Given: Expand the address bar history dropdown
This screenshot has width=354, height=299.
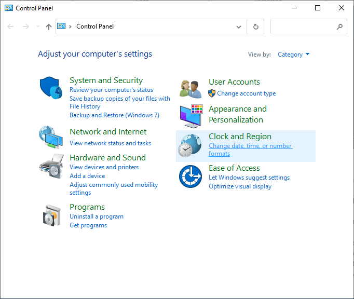Looking at the screenshot, I should pos(239,27).
